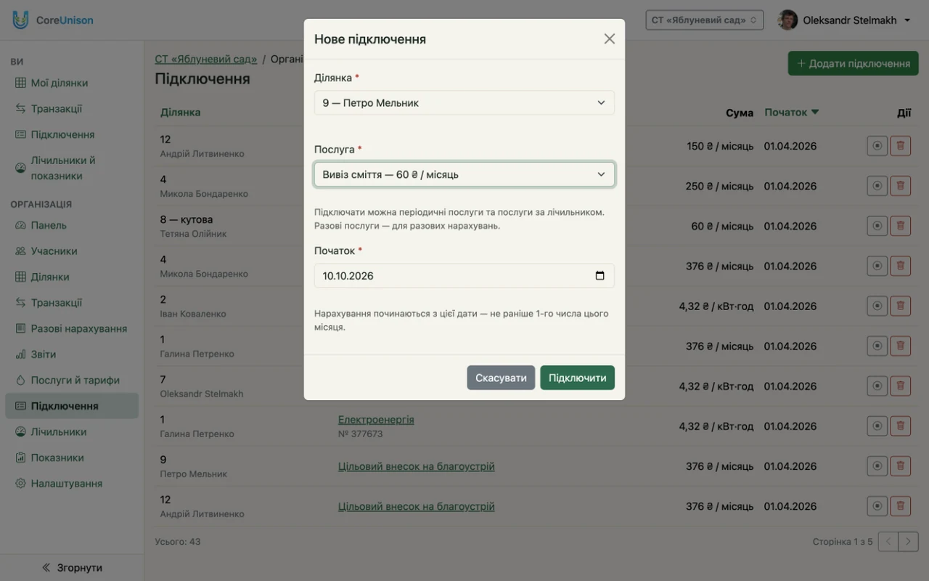Open Послуги й тарифи in the sidebar
The height and width of the screenshot is (581, 929).
point(72,381)
